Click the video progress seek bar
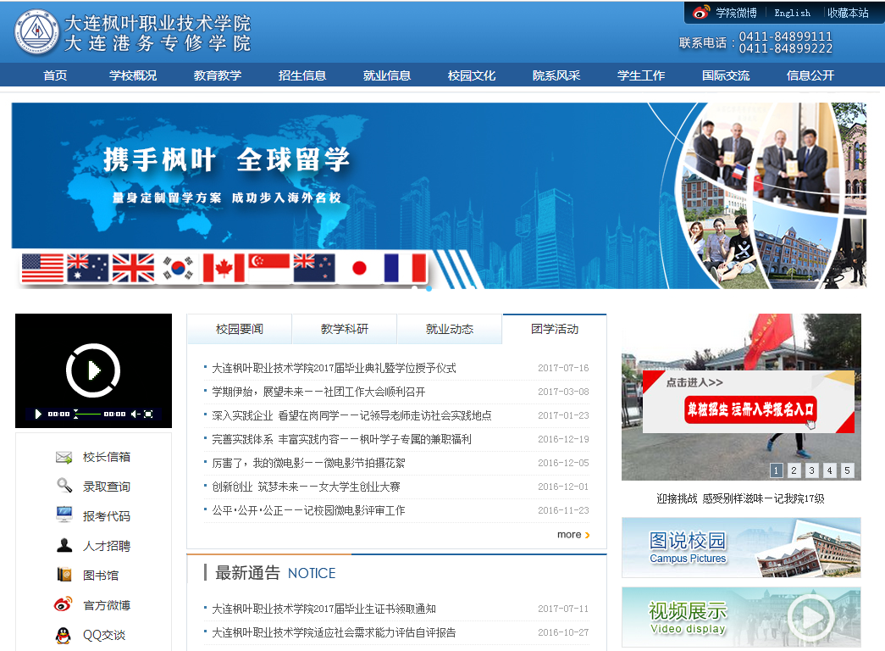The image size is (885, 651). [x=87, y=414]
